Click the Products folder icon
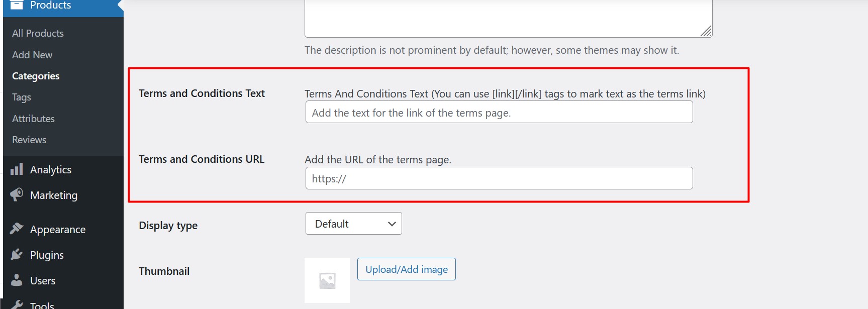This screenshot has width=868, height=309. pos(17,5)
